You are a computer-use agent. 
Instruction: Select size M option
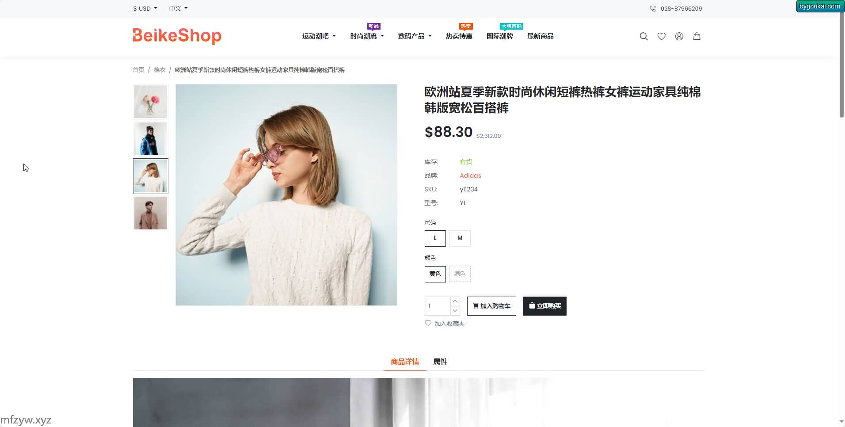[x=460, y=238]
